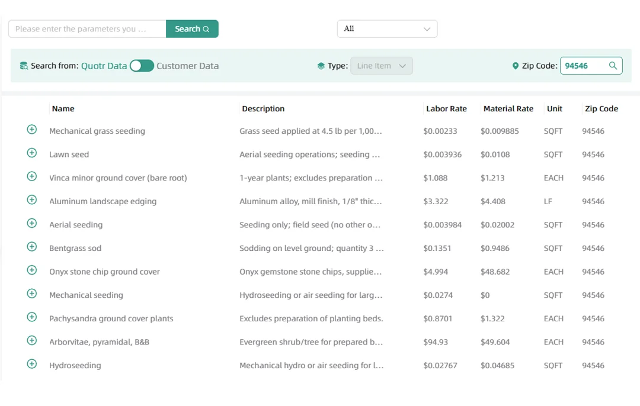This screenshot has height=406, width=640.
Task: Click the magnifier icon in the Zip Code field
Action: 613,65
